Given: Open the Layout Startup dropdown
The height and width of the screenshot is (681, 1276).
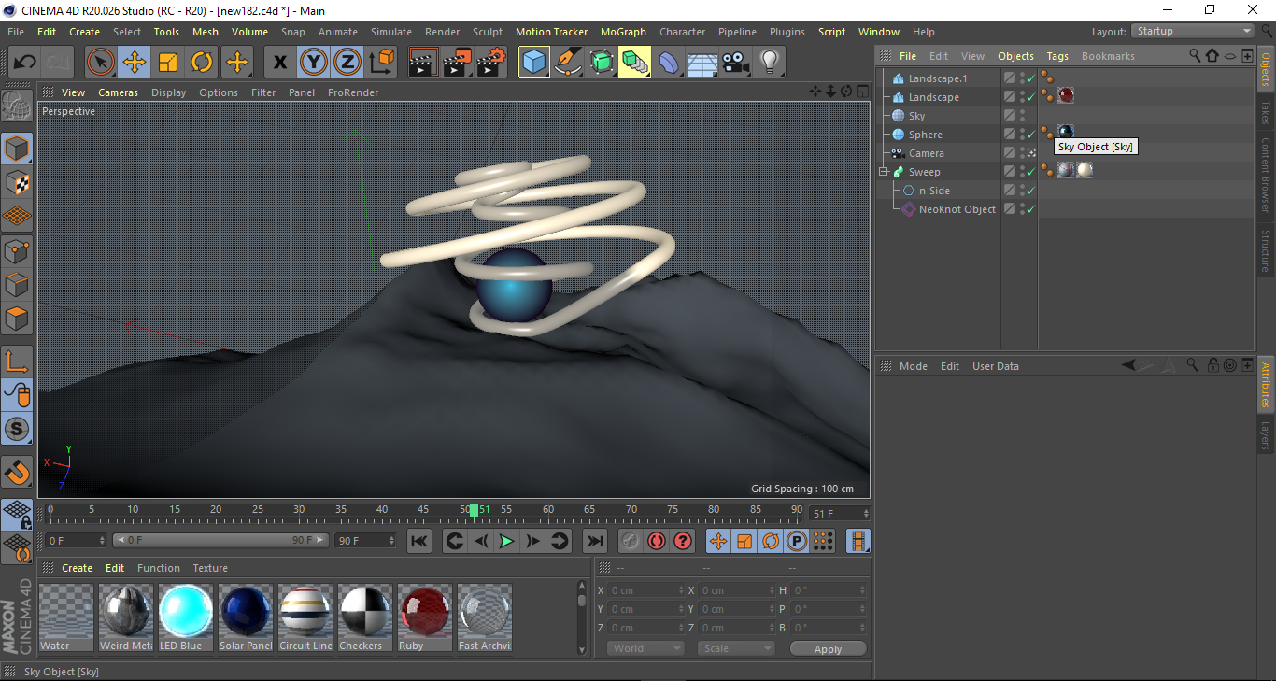Looking at the screenshot, I should (x=1193, y=31).
